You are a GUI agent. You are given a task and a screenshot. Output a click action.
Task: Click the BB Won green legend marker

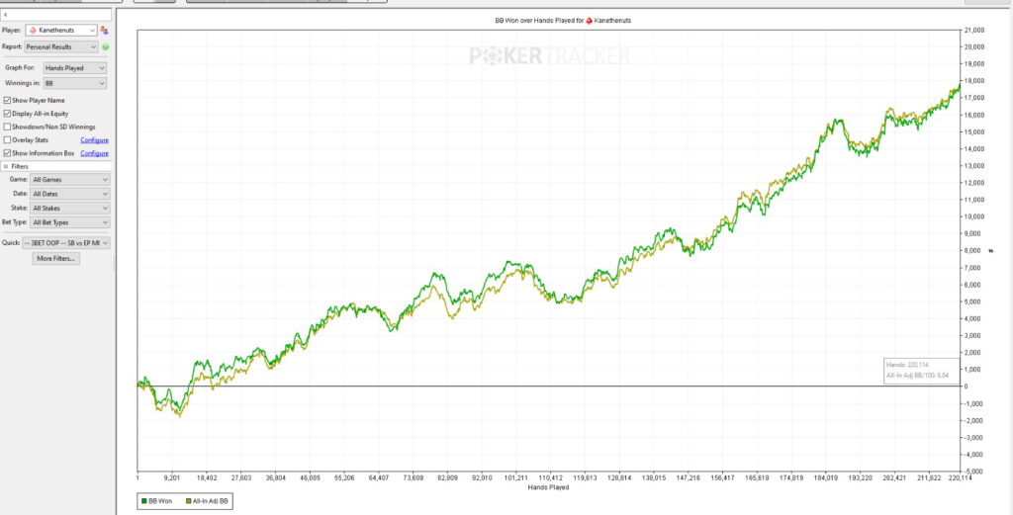pos(145,503)
